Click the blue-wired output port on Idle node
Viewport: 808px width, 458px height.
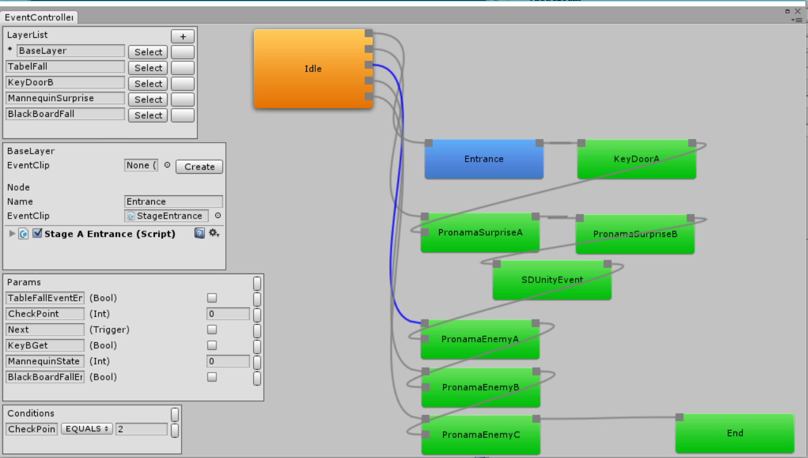368,65
